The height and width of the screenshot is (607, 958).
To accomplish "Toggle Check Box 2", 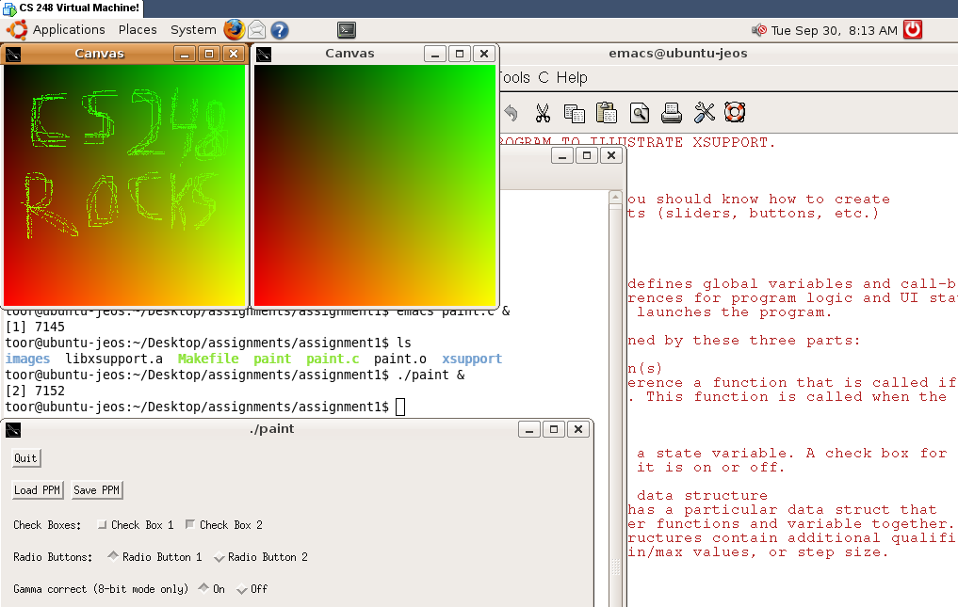I will click(190, 525).
